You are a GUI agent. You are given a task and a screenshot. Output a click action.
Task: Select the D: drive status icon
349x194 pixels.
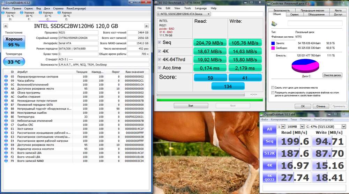(3, 13)
